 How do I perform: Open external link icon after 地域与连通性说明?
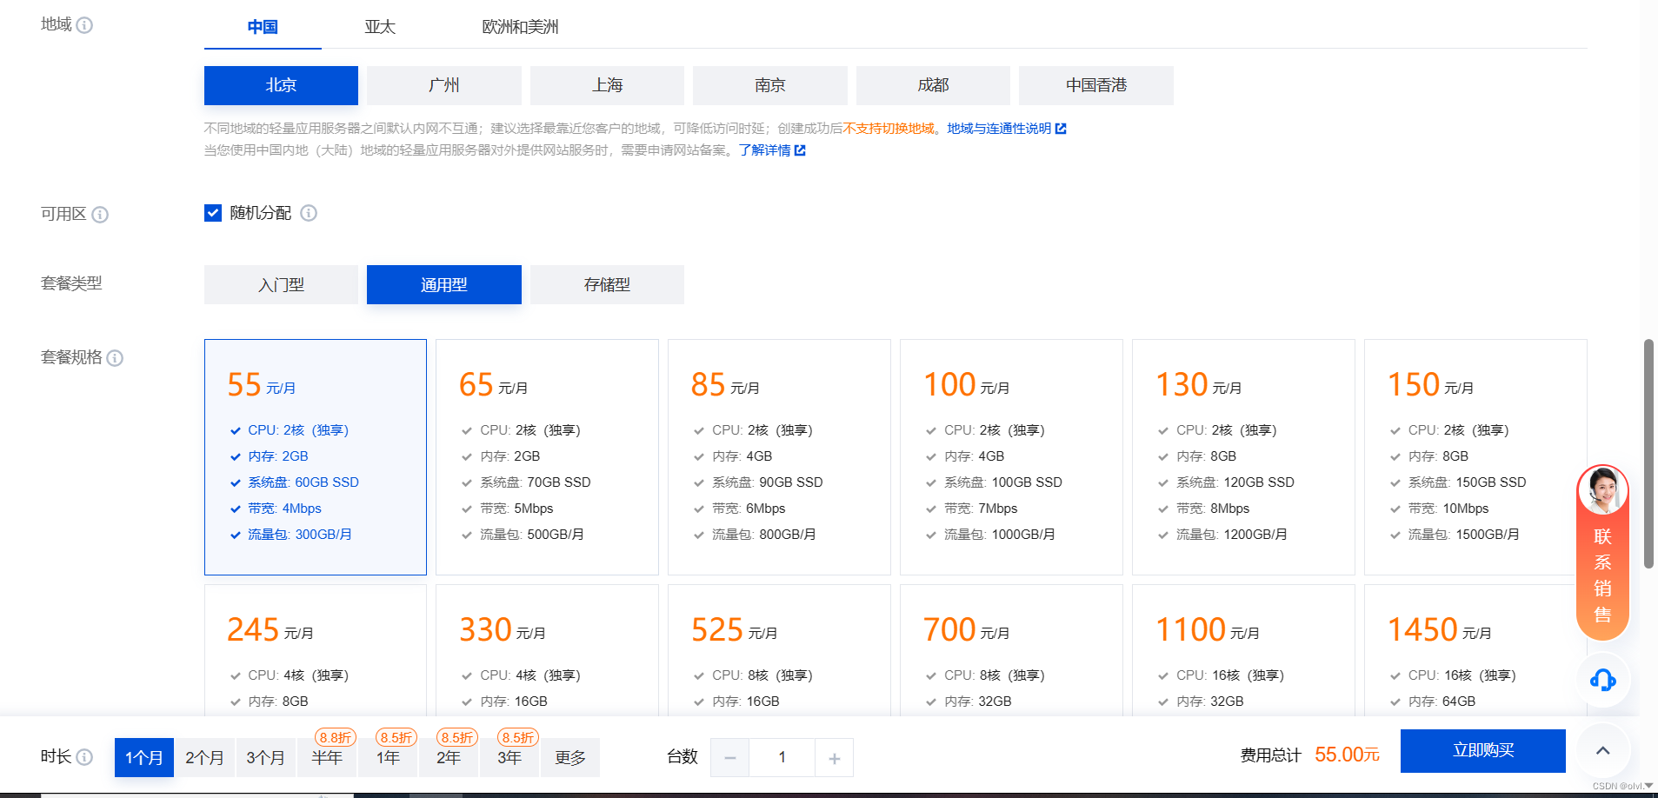1061,129
